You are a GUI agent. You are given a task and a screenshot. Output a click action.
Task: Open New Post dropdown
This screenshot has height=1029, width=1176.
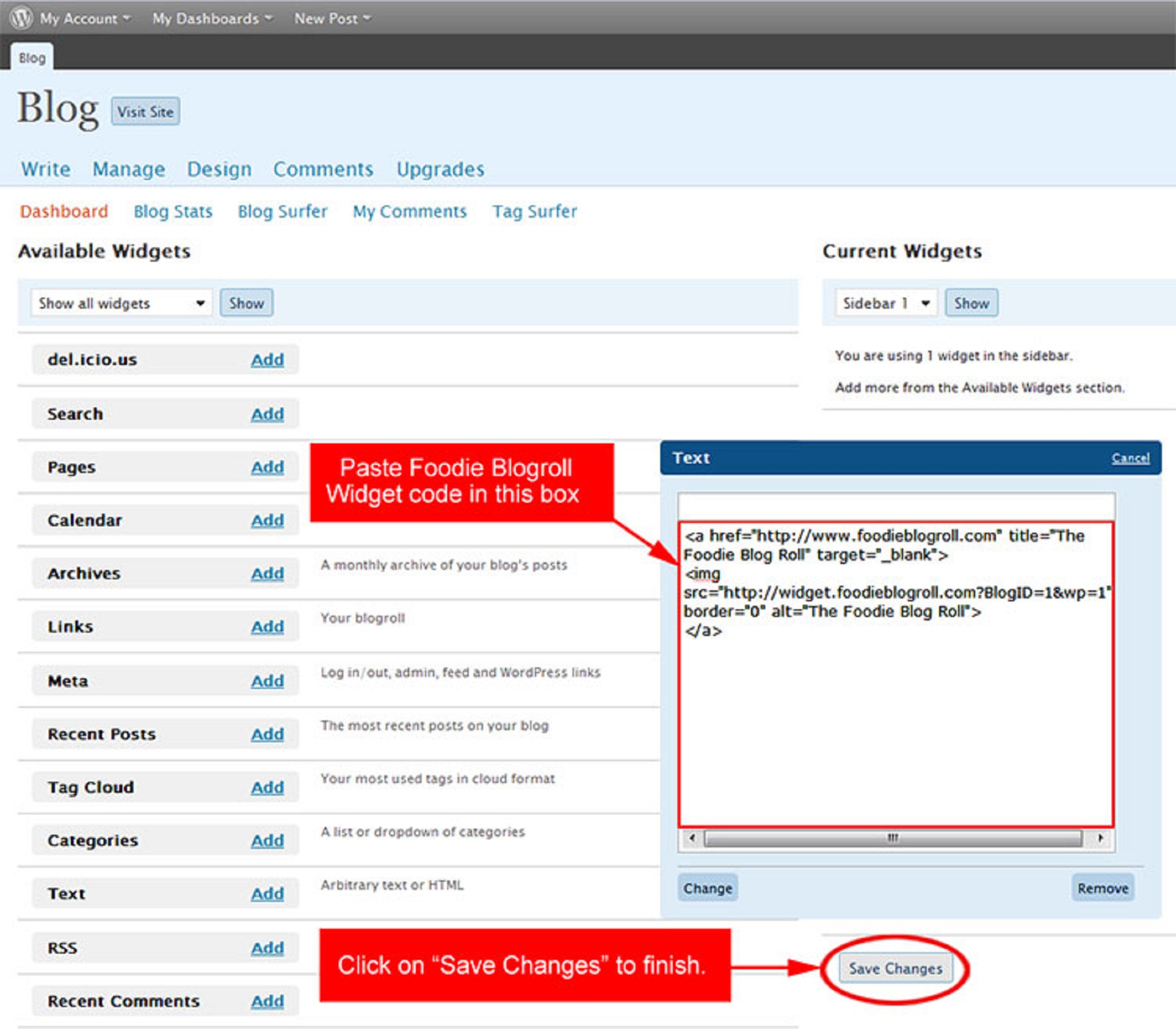(x=332, y=19)
